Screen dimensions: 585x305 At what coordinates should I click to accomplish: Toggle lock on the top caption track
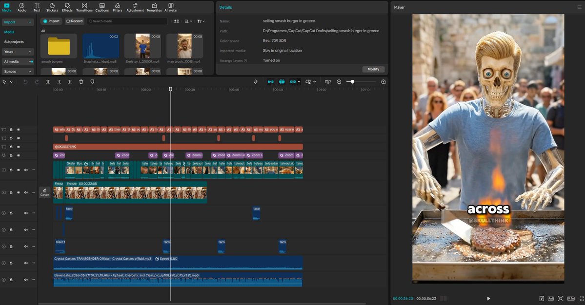pyautogui.click(x=11, y=130)
